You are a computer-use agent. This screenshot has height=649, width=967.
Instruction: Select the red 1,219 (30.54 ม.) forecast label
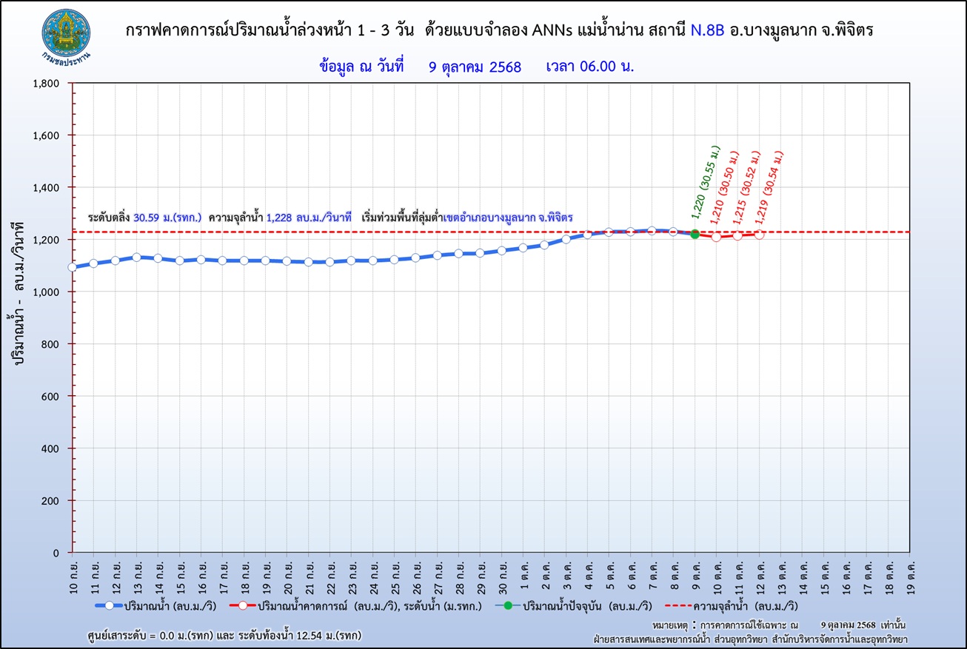(769, 187)
